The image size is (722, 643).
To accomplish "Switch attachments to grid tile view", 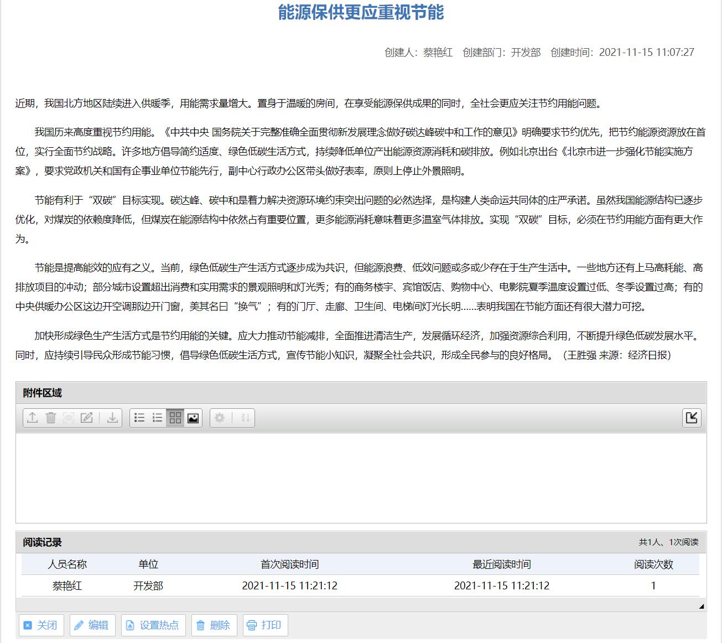I will click(175, 418).
